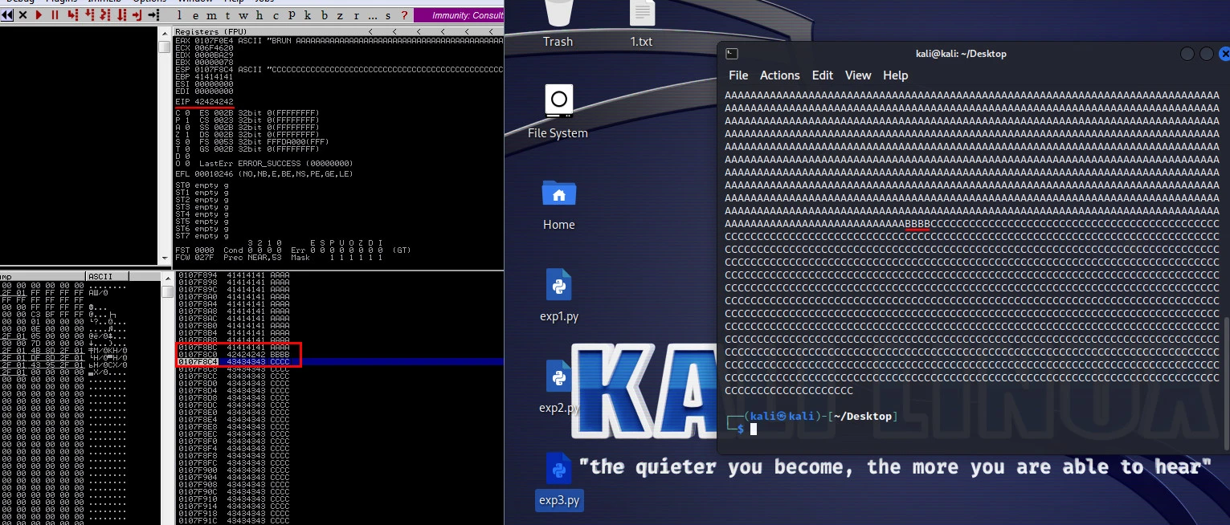Open references window with 'r' button

[x=356, y=15]
